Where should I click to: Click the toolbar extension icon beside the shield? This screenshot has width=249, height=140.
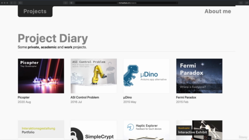66,3
